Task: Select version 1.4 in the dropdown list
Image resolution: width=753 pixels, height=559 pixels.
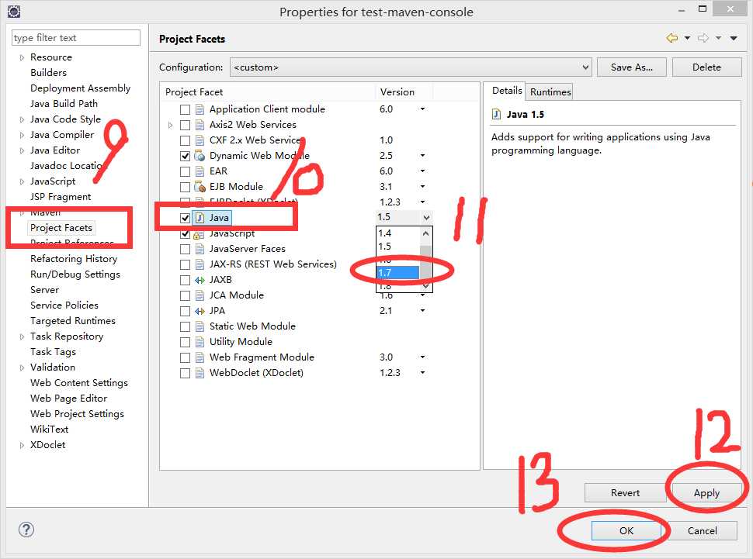Action: pyautogui.click(x=397, y=233)
